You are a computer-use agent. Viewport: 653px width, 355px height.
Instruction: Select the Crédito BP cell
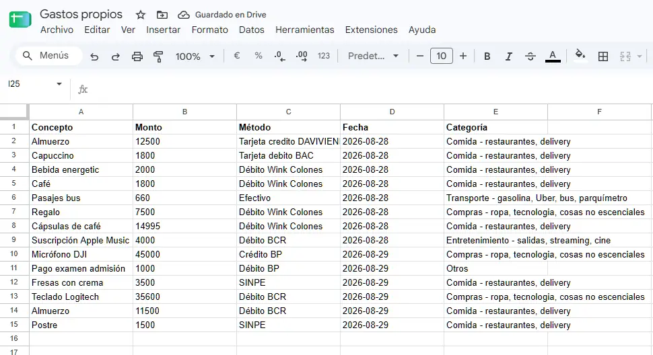[x=288, y=254]
